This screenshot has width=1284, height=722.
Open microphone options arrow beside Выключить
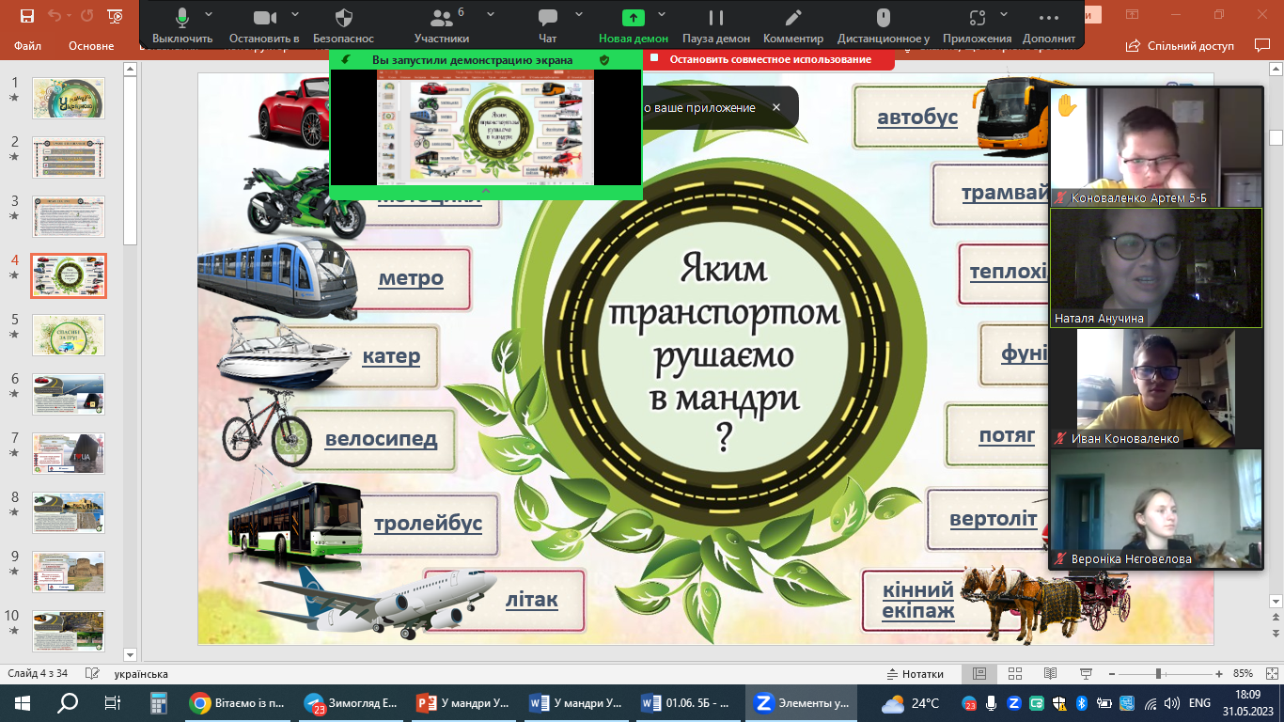209,15
